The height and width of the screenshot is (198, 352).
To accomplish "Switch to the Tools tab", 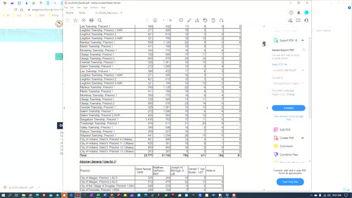I will pos(82,13).
